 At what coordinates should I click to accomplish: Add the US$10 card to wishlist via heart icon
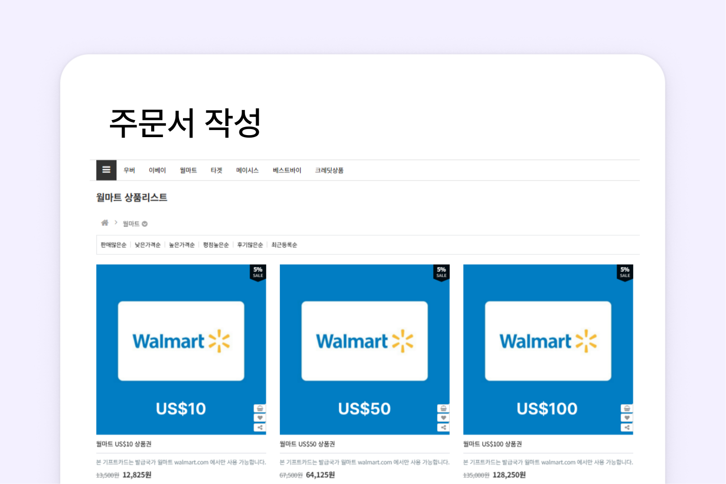click(x=260, y=418)
